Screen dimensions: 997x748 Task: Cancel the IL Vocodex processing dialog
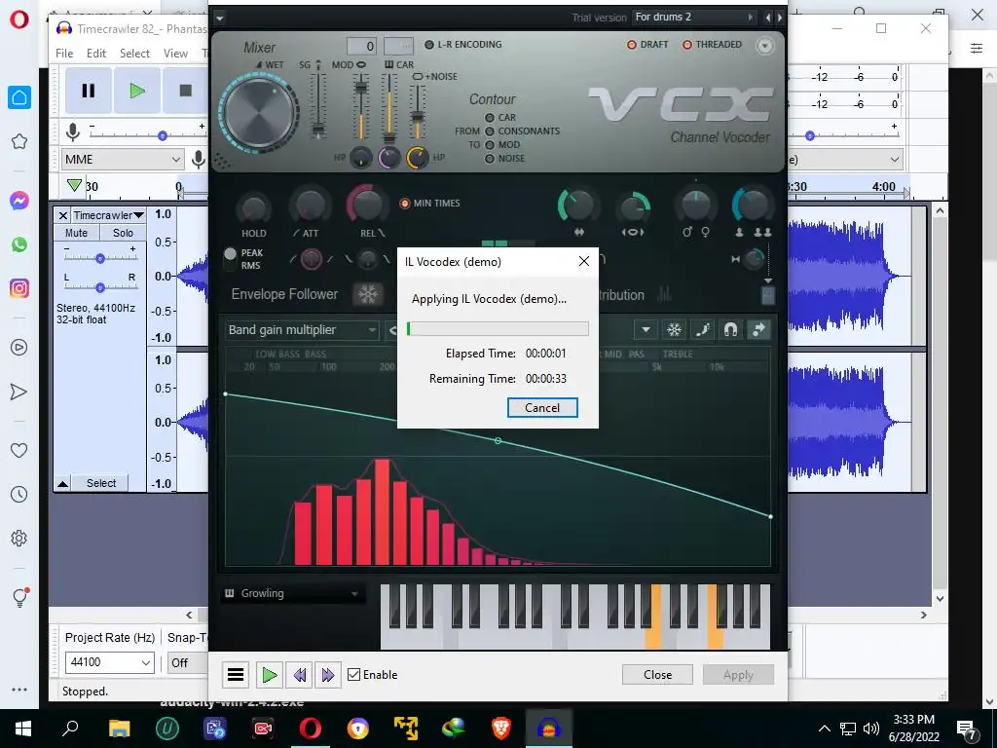pos(542,408)
